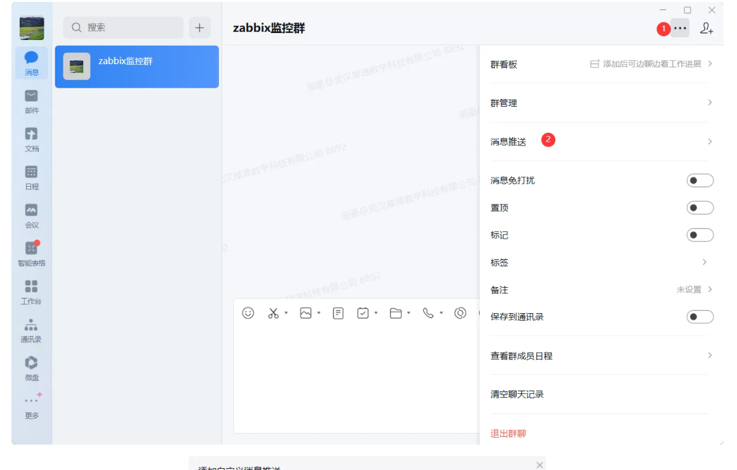The width and height of the screenshot is (737, 470).
Task: Enable the 消息免打扰 toggle
Action: [700, 181]
